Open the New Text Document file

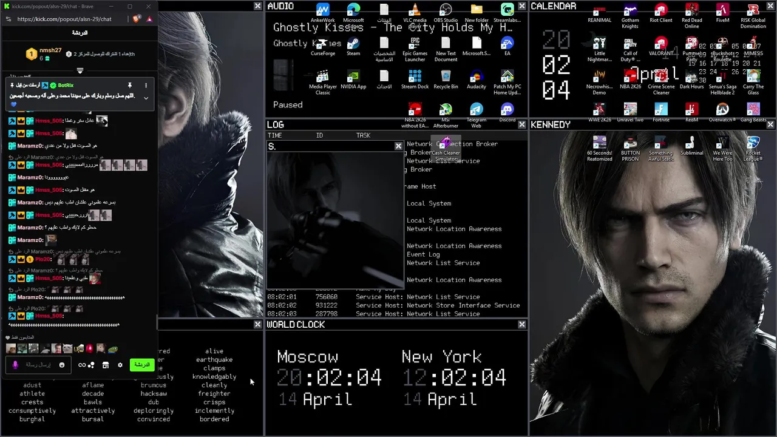(446, 49)
